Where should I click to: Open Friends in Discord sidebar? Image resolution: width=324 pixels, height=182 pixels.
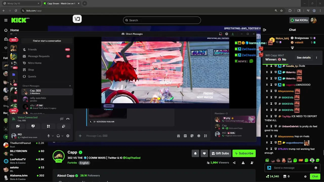point(47,50)
